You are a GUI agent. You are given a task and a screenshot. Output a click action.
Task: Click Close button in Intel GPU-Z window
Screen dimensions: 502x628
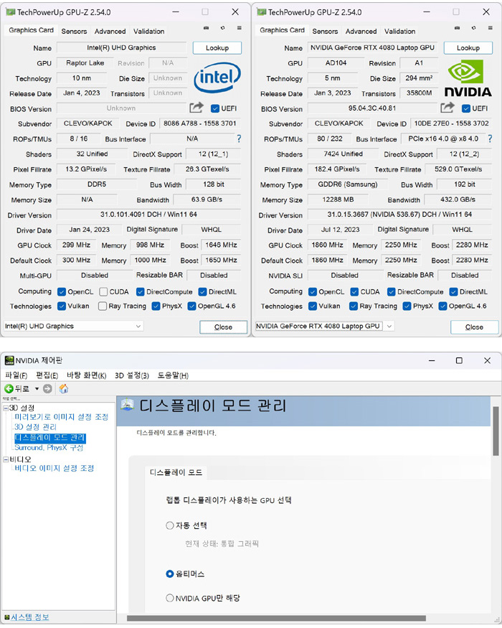click(x=223, y=327)
